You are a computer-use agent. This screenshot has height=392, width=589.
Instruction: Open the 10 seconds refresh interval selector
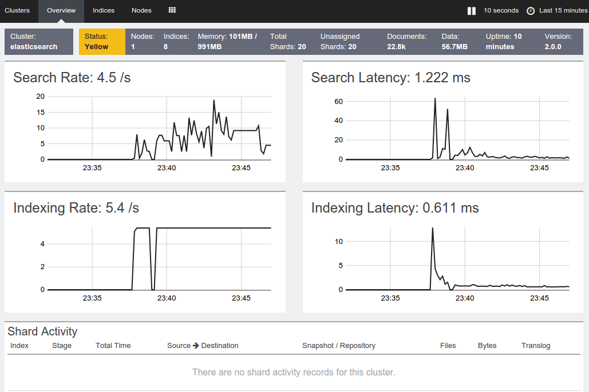[501, 10]
